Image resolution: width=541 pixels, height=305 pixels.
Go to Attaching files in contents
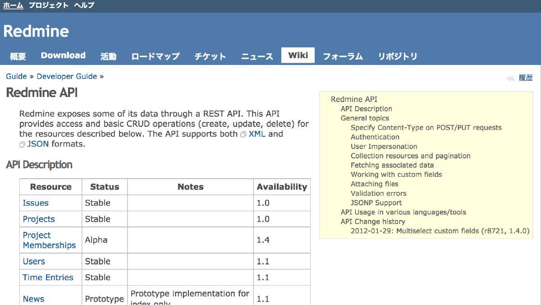coord(375,184)
